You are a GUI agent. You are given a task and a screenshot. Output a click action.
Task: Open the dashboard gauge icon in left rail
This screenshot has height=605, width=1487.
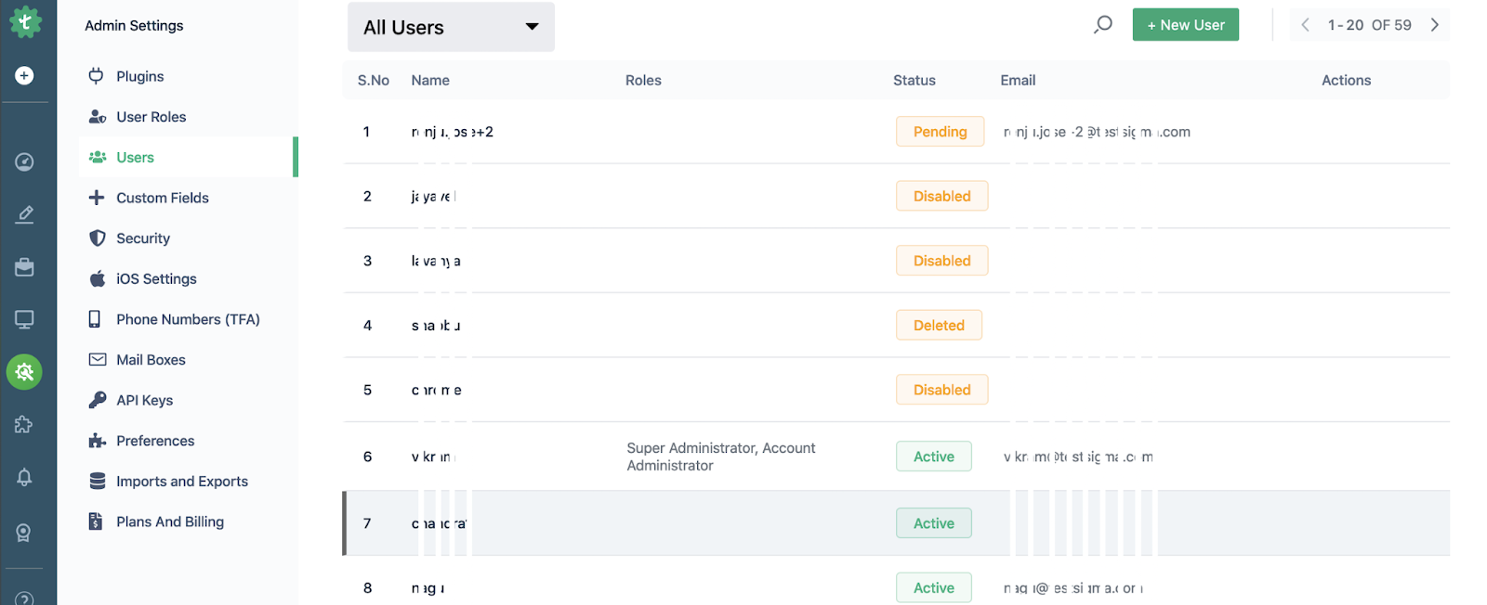24,161
